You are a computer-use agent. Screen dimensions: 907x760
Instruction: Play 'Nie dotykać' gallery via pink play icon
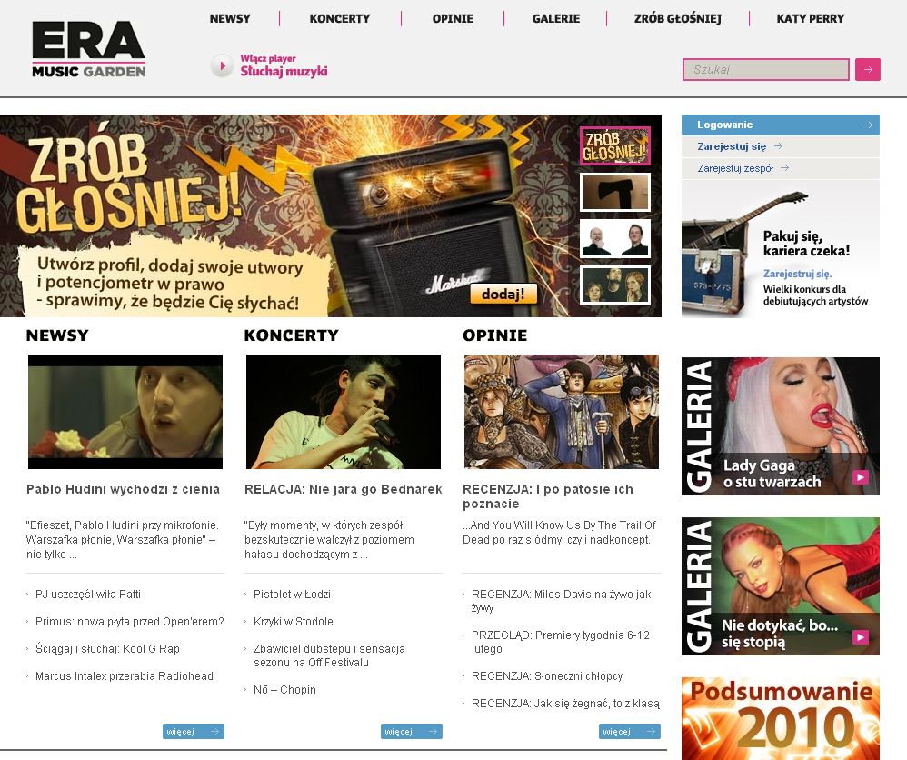(x=860, y=637)
